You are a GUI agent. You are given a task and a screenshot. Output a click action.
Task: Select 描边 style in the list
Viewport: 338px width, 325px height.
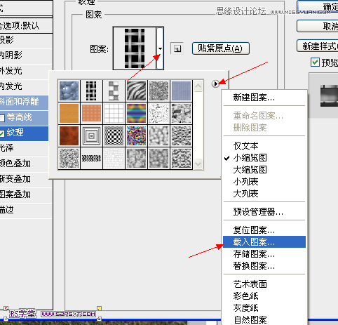pyautogui.click(x=26, y=210)
